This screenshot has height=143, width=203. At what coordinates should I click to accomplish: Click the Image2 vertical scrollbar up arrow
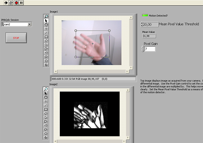(128, 90)
